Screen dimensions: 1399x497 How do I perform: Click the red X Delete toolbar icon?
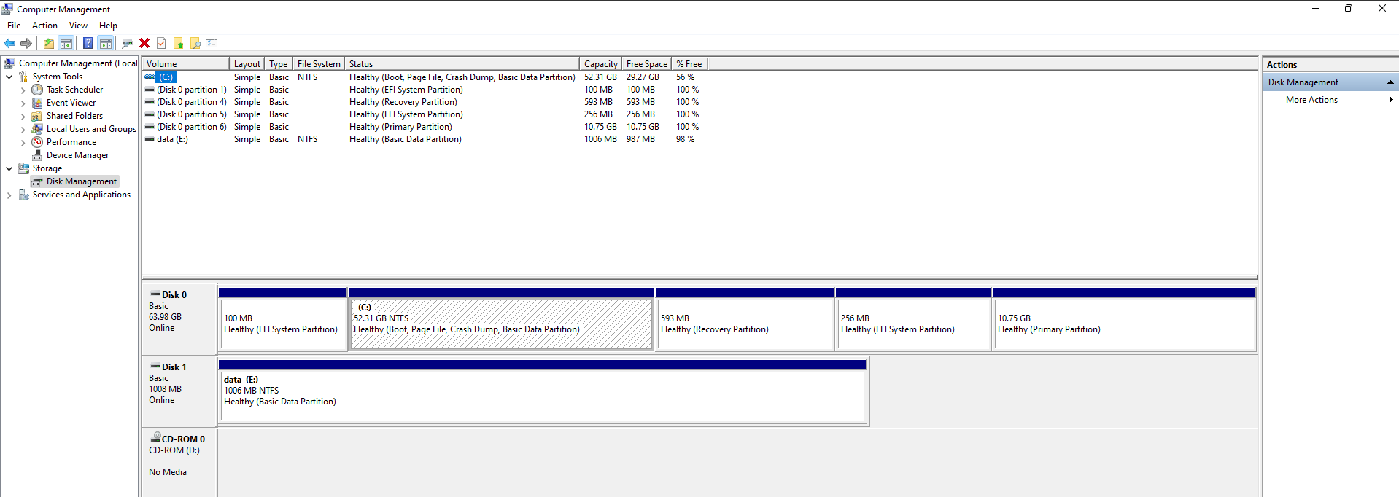pyautogui.click(x=144, y=44)
